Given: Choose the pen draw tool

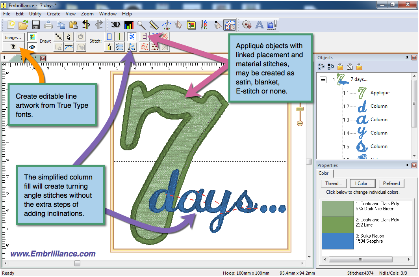Looking at the screenshot, I should 69,37.
